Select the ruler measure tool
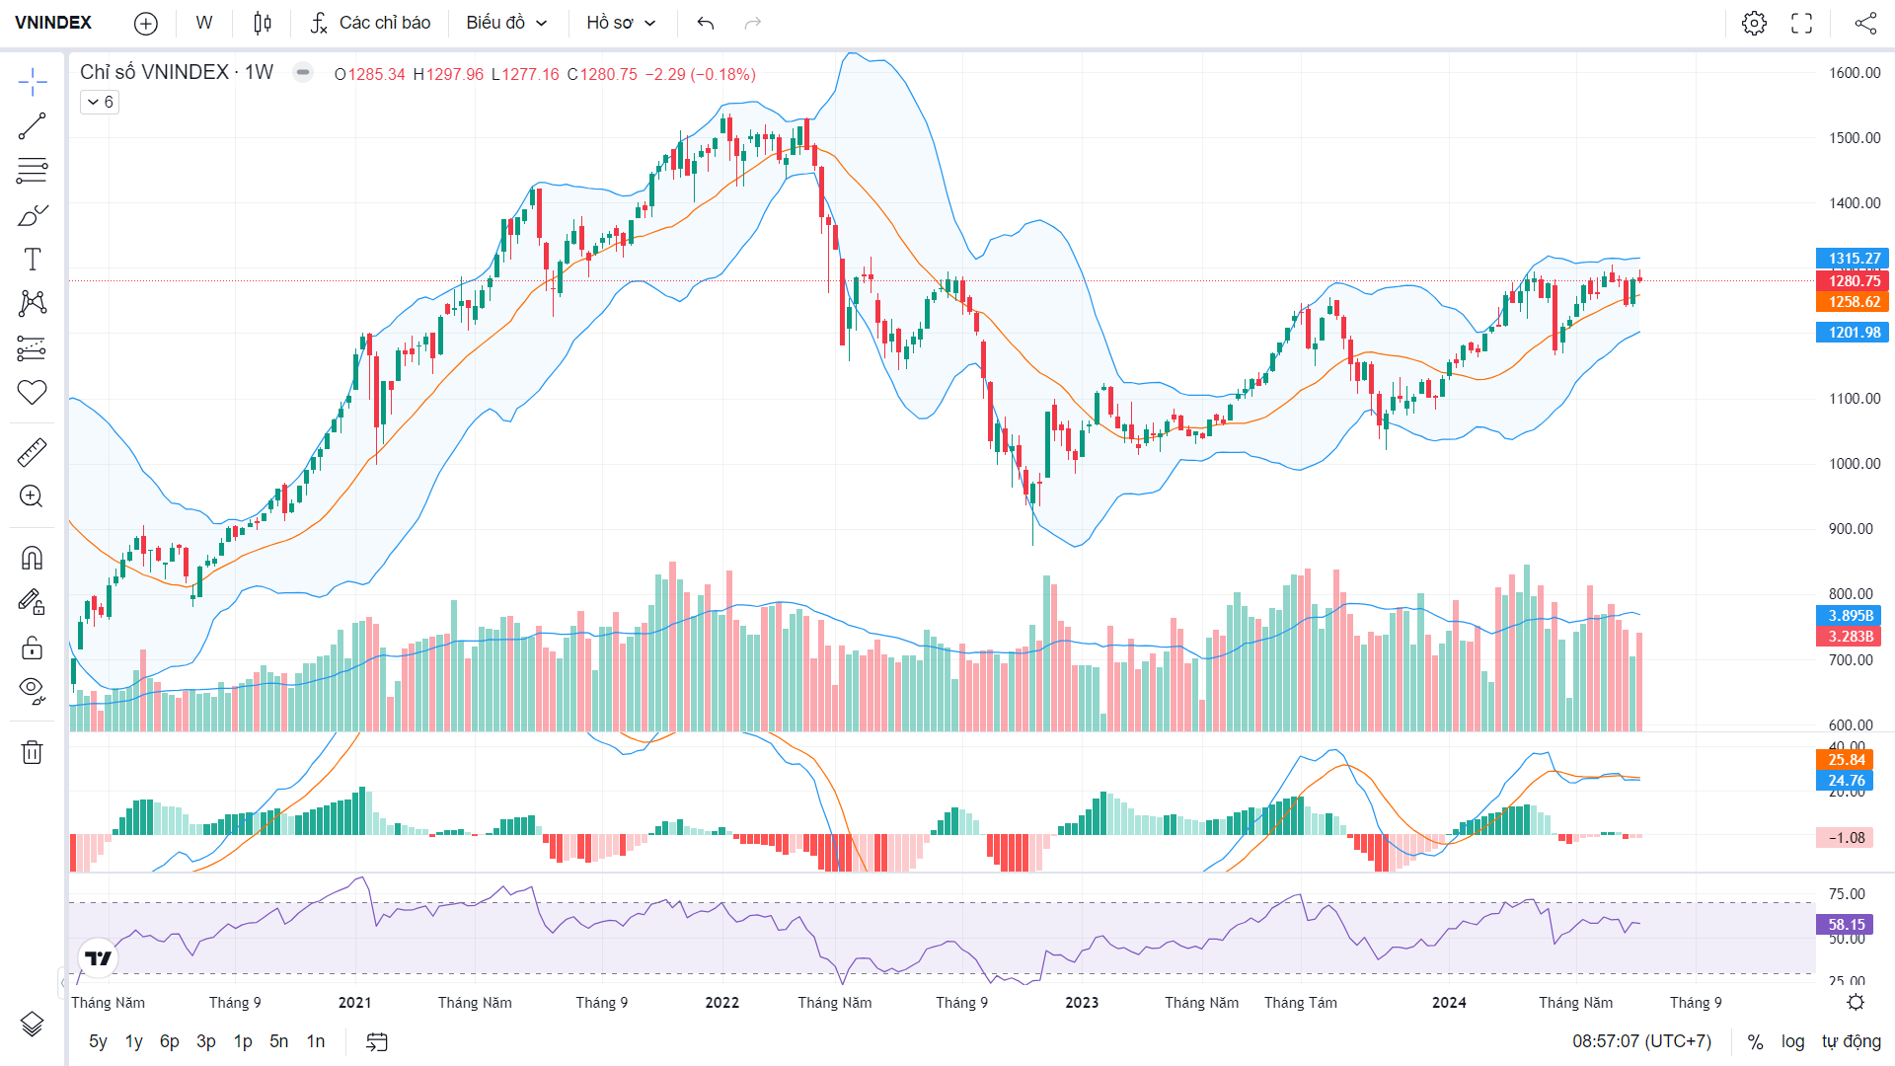1895x1066 pixels. 33,453
